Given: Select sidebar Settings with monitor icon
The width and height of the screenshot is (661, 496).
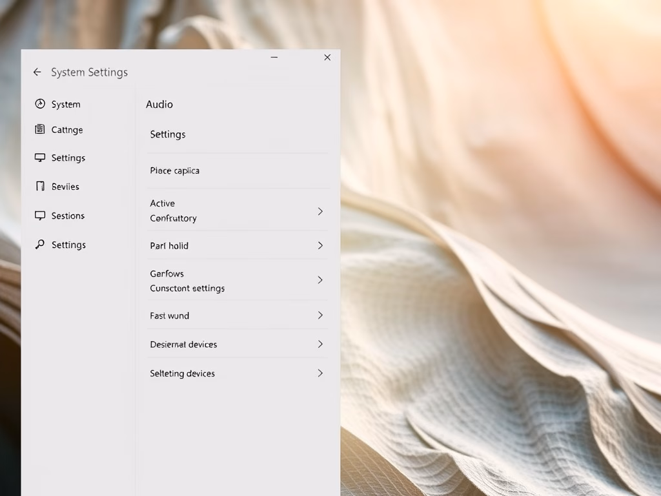Looking at the screenshot, I should (x=60, y=158).
